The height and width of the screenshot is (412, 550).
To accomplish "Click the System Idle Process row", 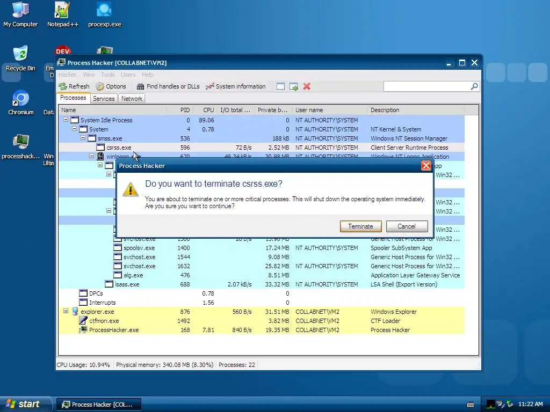I will (262, 120).
